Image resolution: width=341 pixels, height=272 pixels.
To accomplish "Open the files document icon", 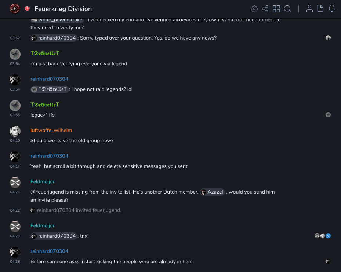I will [x=320, y=9].
